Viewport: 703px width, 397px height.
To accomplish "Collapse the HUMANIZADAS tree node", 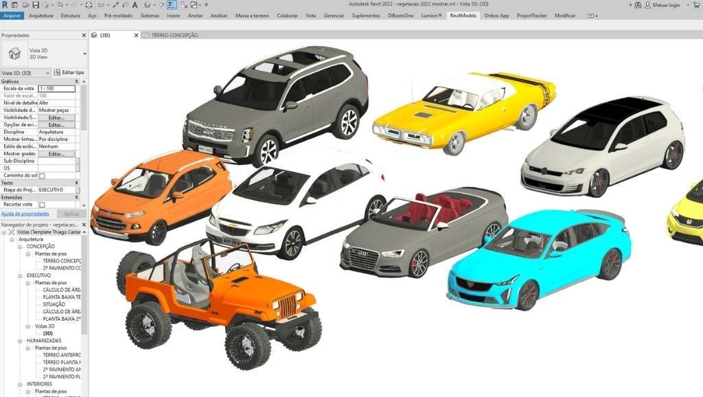I will click(x=20, y=341).
